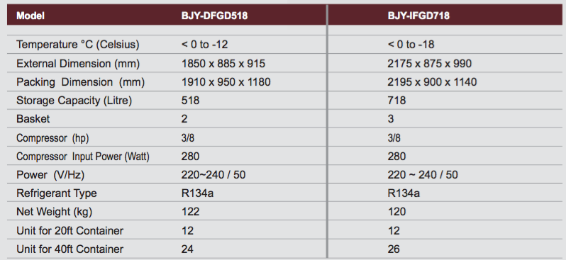566x260 pixels.
Task: Select the 718 storage capacity value
Action: point(396,101)
